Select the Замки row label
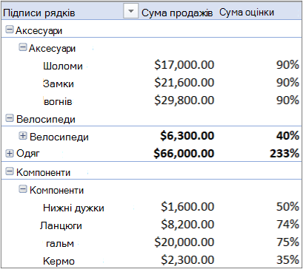This screenshot has width=303, height=269. click(59, 84)
